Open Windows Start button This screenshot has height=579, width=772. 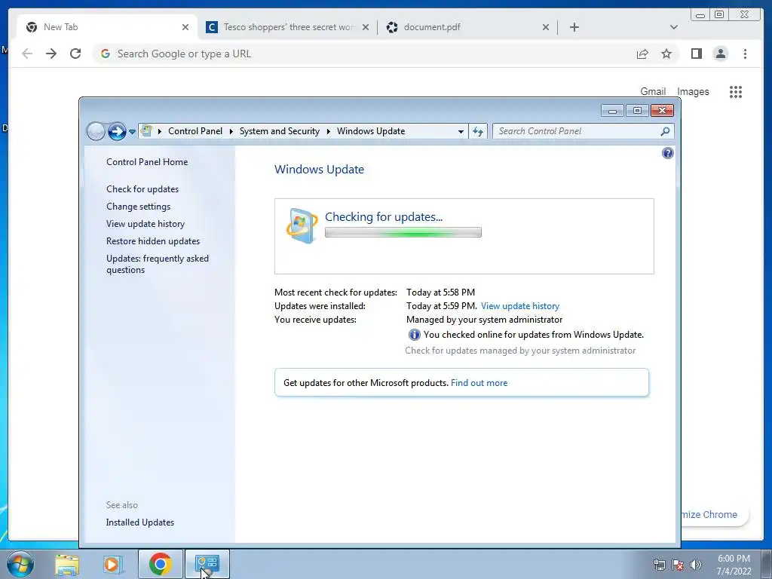(x=20, y=564)
